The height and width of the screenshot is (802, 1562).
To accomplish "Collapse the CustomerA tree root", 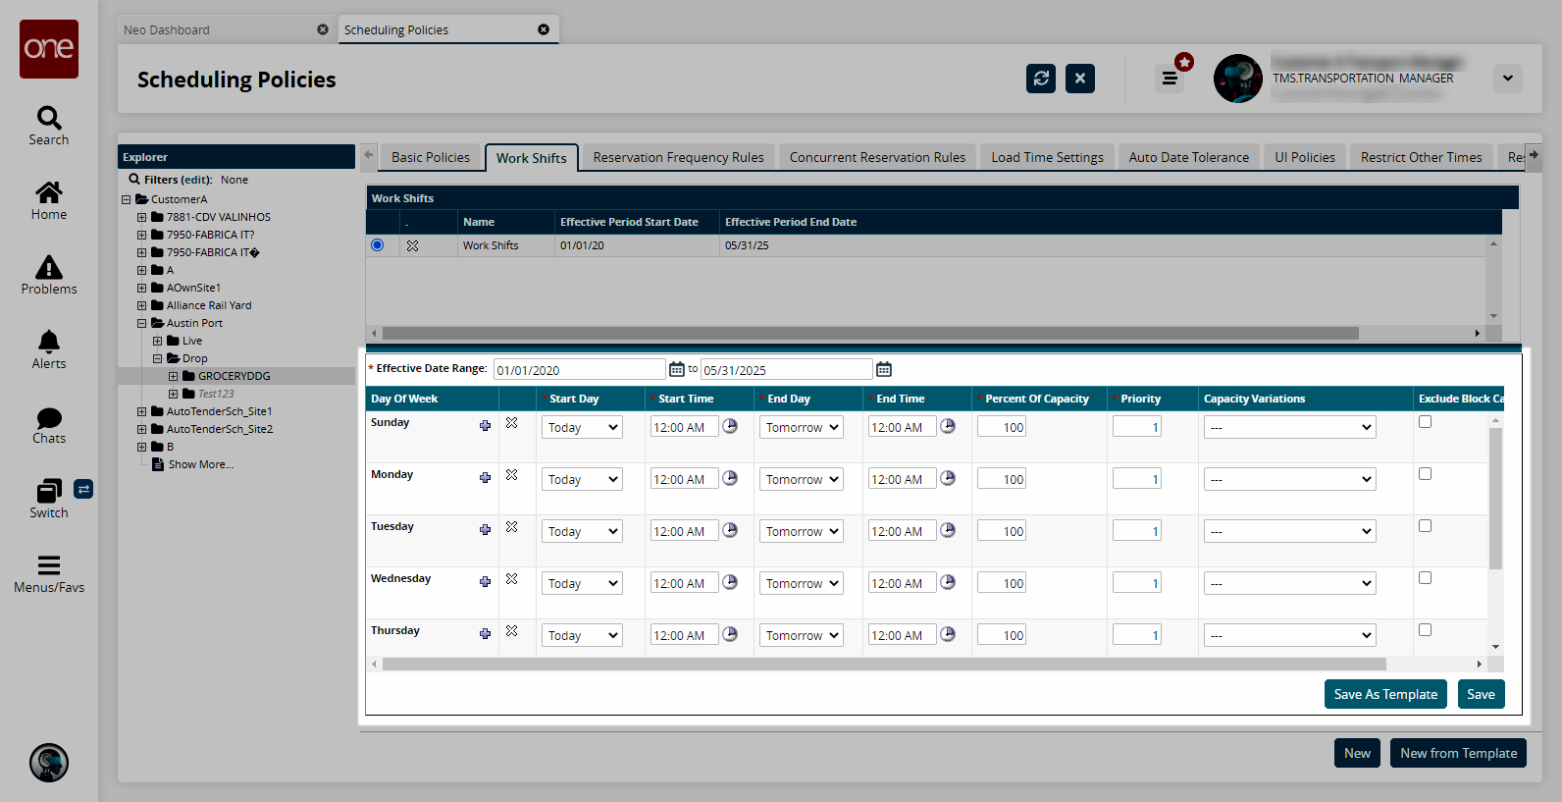I will click(x=127, y=199).
